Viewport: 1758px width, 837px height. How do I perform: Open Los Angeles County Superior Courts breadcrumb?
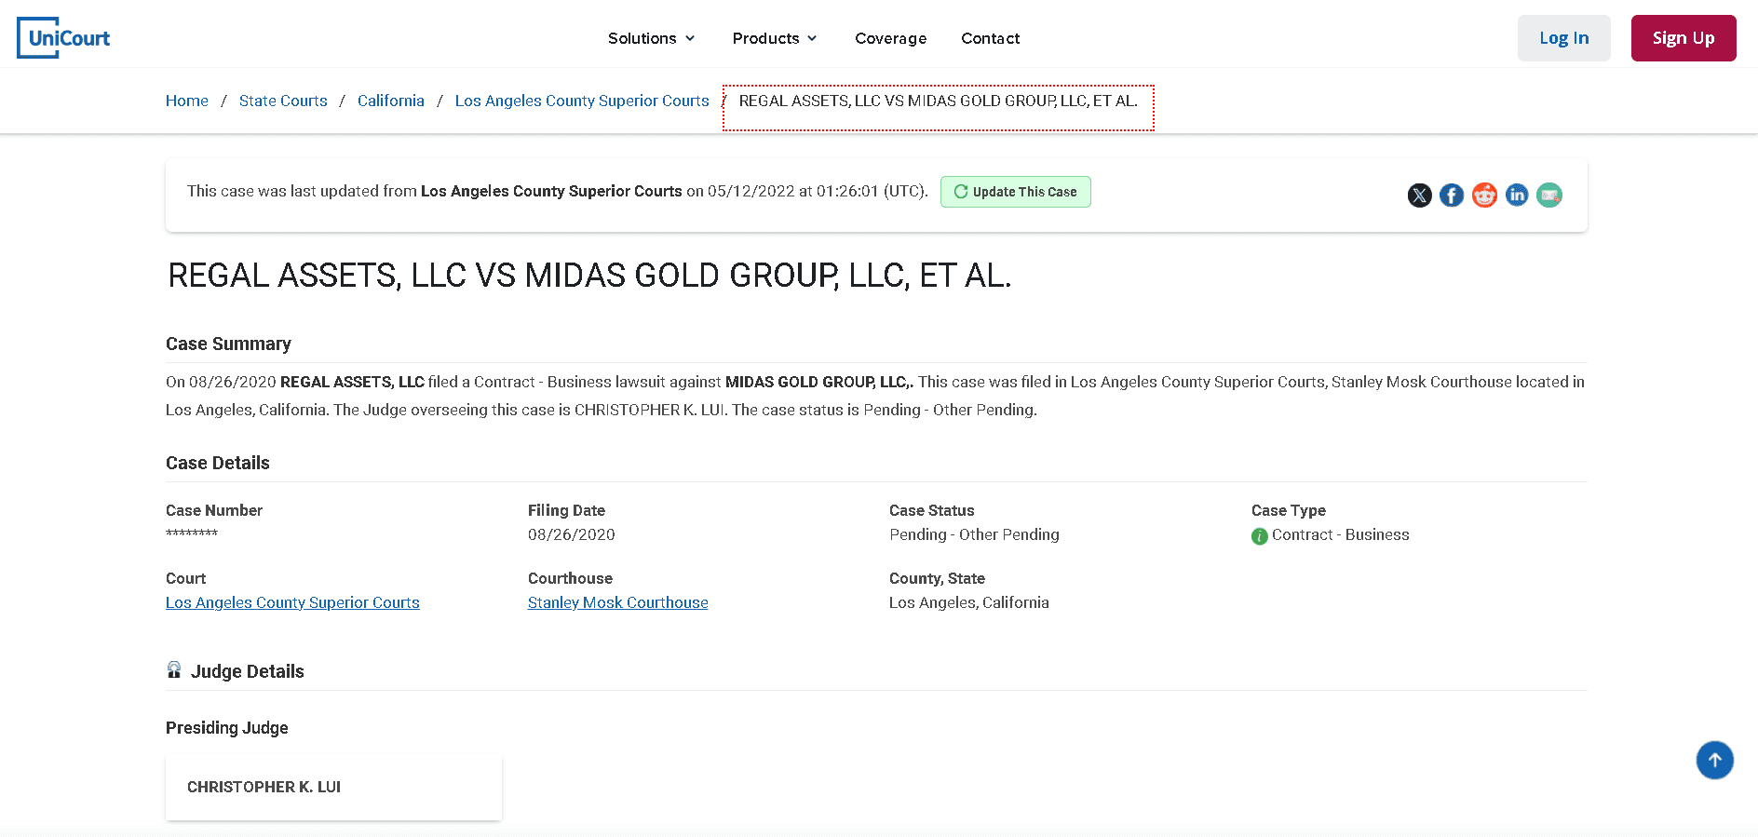(x=582, y=101)
